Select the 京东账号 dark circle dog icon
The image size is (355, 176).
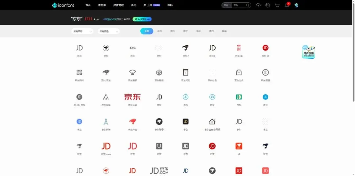(x=159, y=121)
